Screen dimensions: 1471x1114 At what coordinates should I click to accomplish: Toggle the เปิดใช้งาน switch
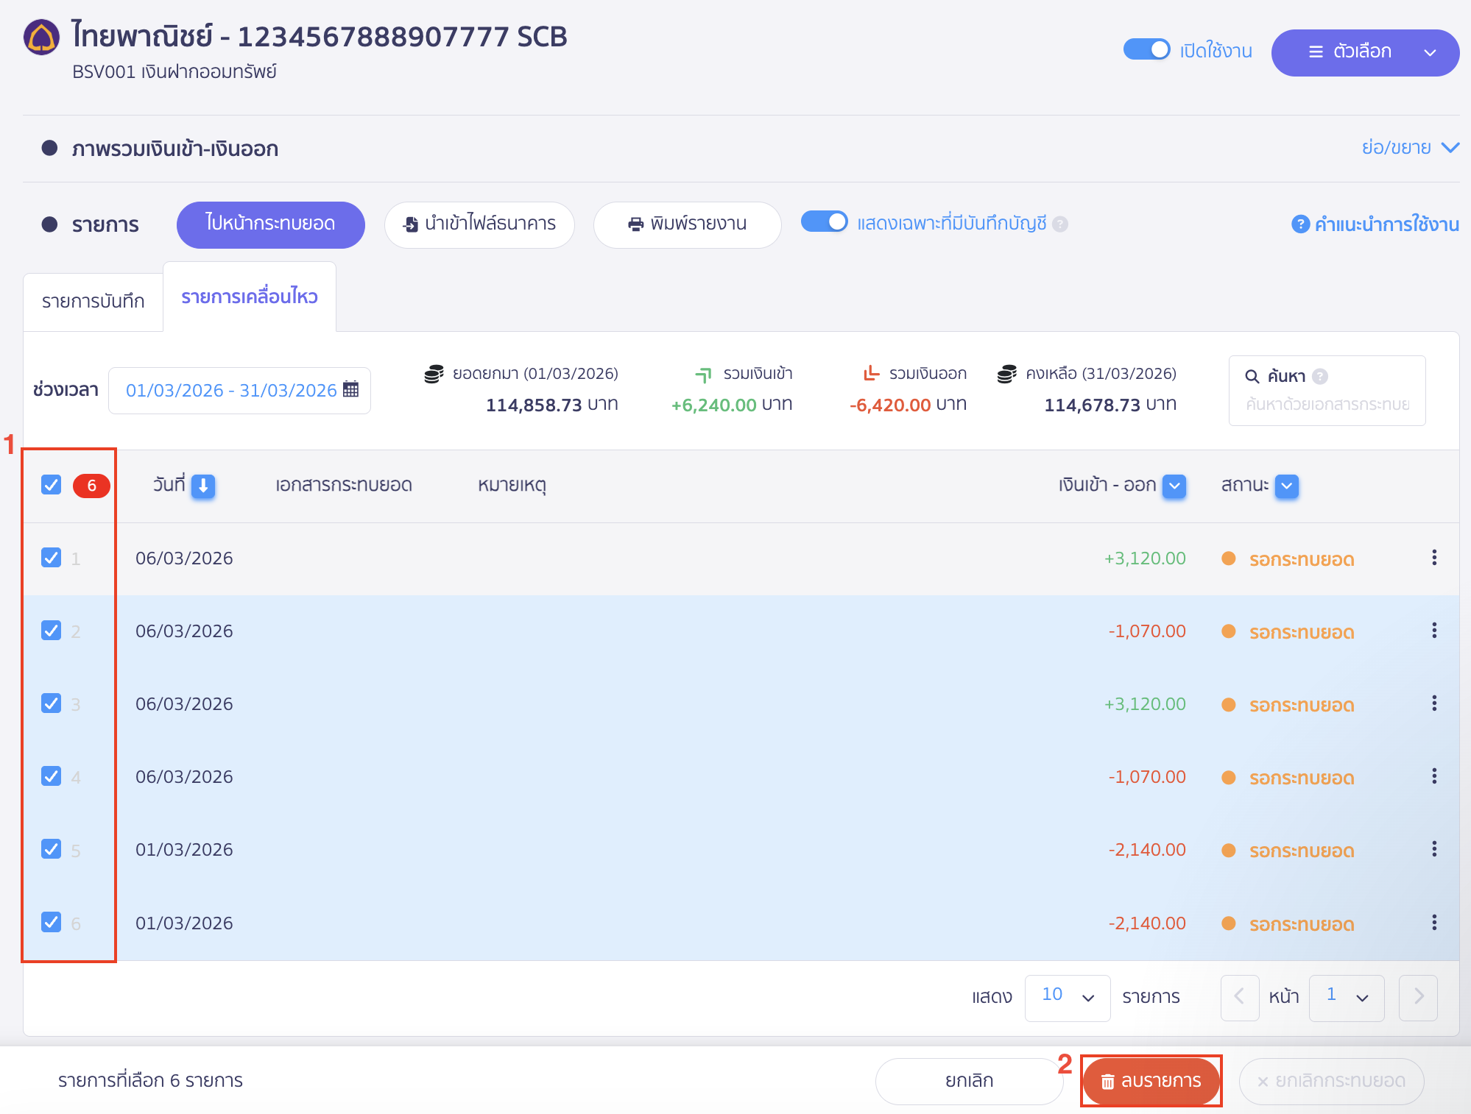point(1146,50)
